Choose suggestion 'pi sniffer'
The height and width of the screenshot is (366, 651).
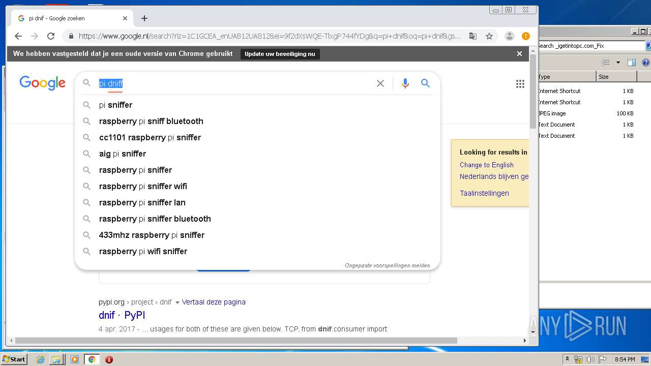[x=257, y=105]
